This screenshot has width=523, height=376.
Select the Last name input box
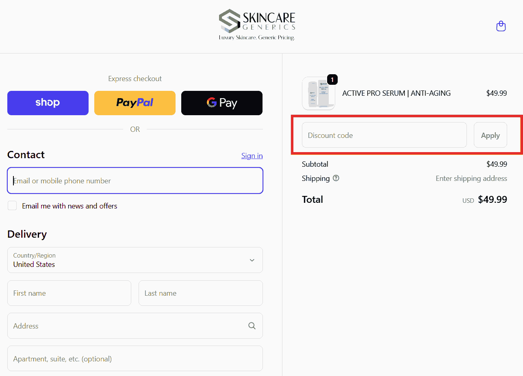tap(200, 293)
